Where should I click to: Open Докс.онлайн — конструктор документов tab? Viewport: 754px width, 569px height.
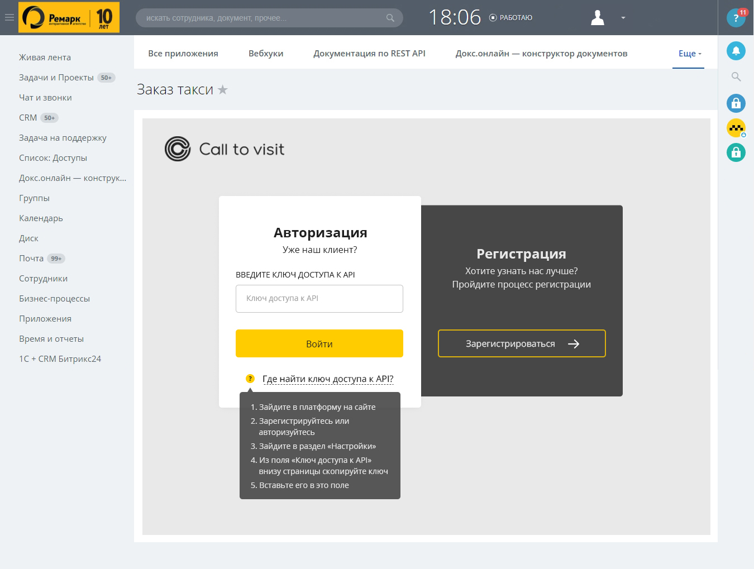(x=541, y=54)
